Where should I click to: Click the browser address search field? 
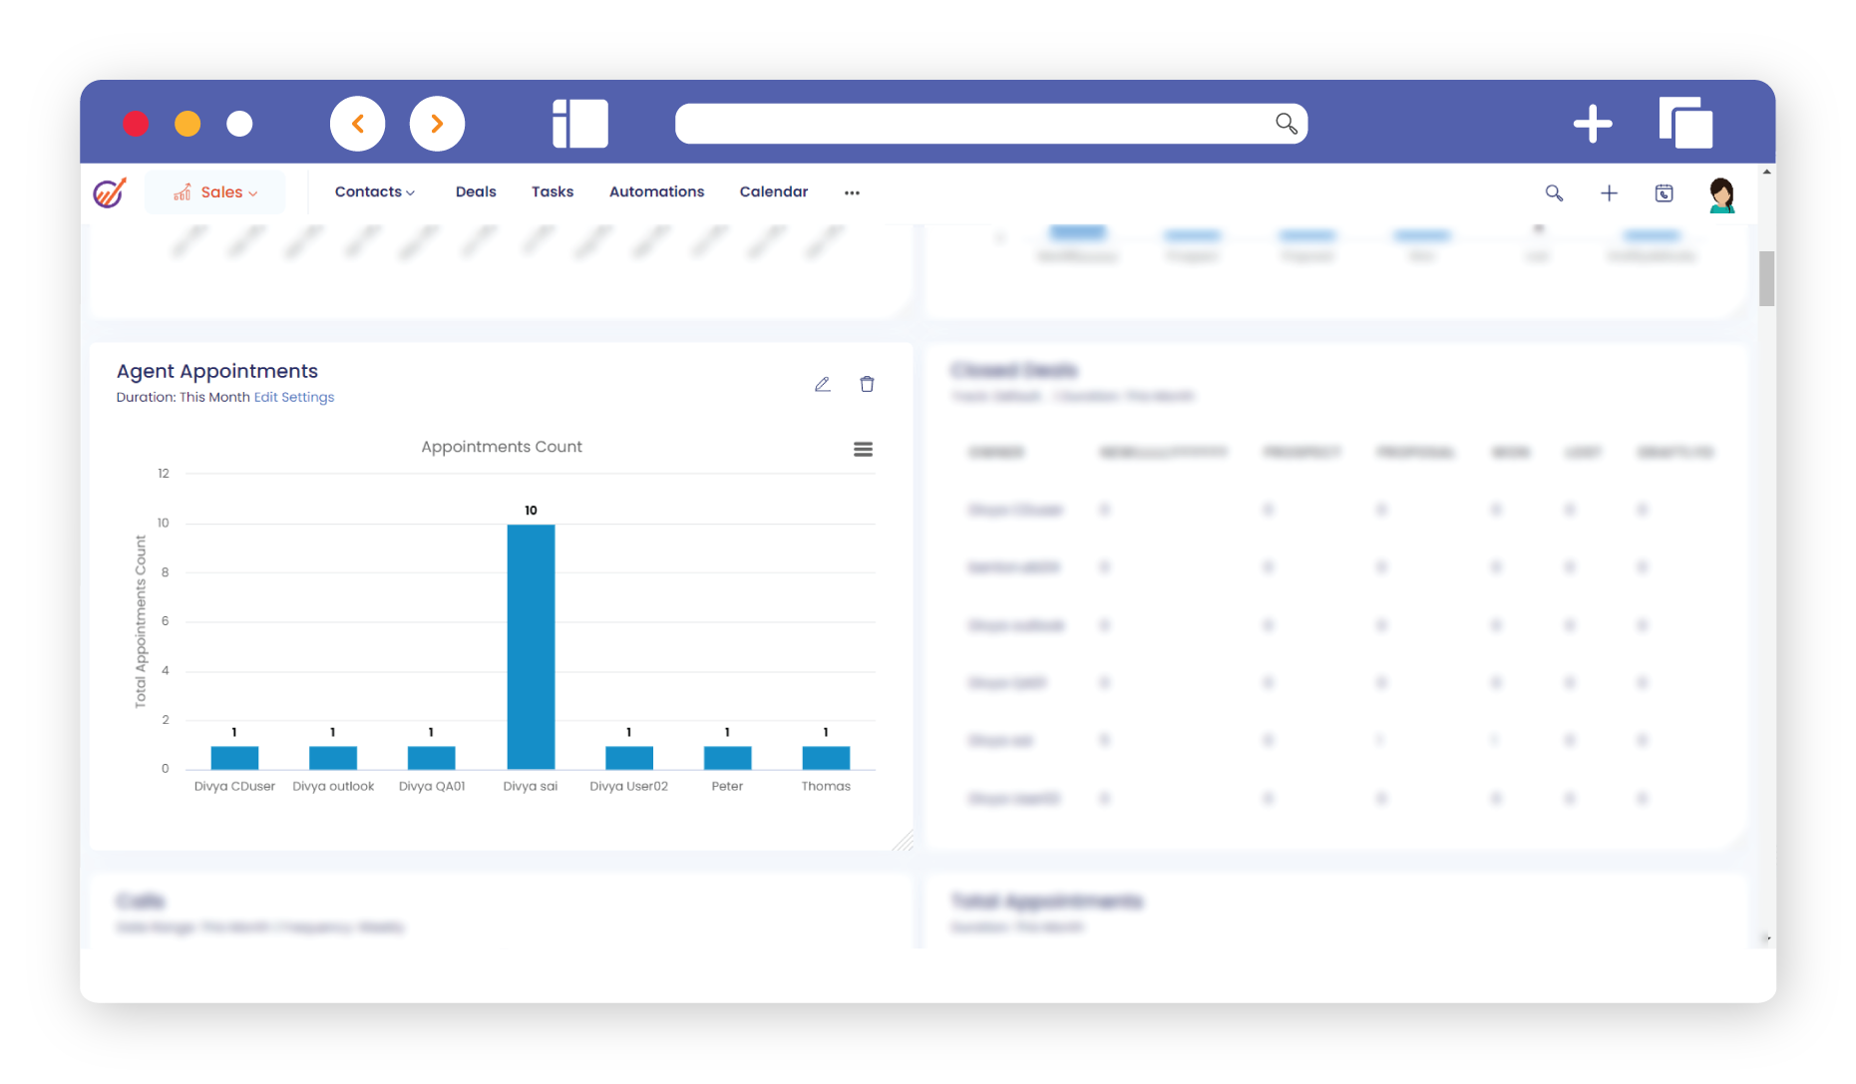click(972, 124)
